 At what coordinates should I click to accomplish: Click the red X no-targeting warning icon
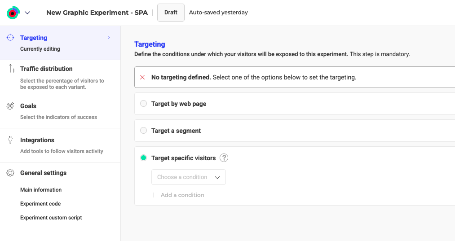[x=142, y=77]
